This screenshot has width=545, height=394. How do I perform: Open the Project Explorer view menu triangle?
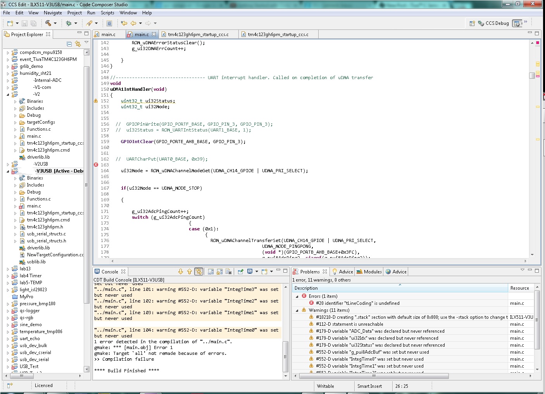(86, 42)
